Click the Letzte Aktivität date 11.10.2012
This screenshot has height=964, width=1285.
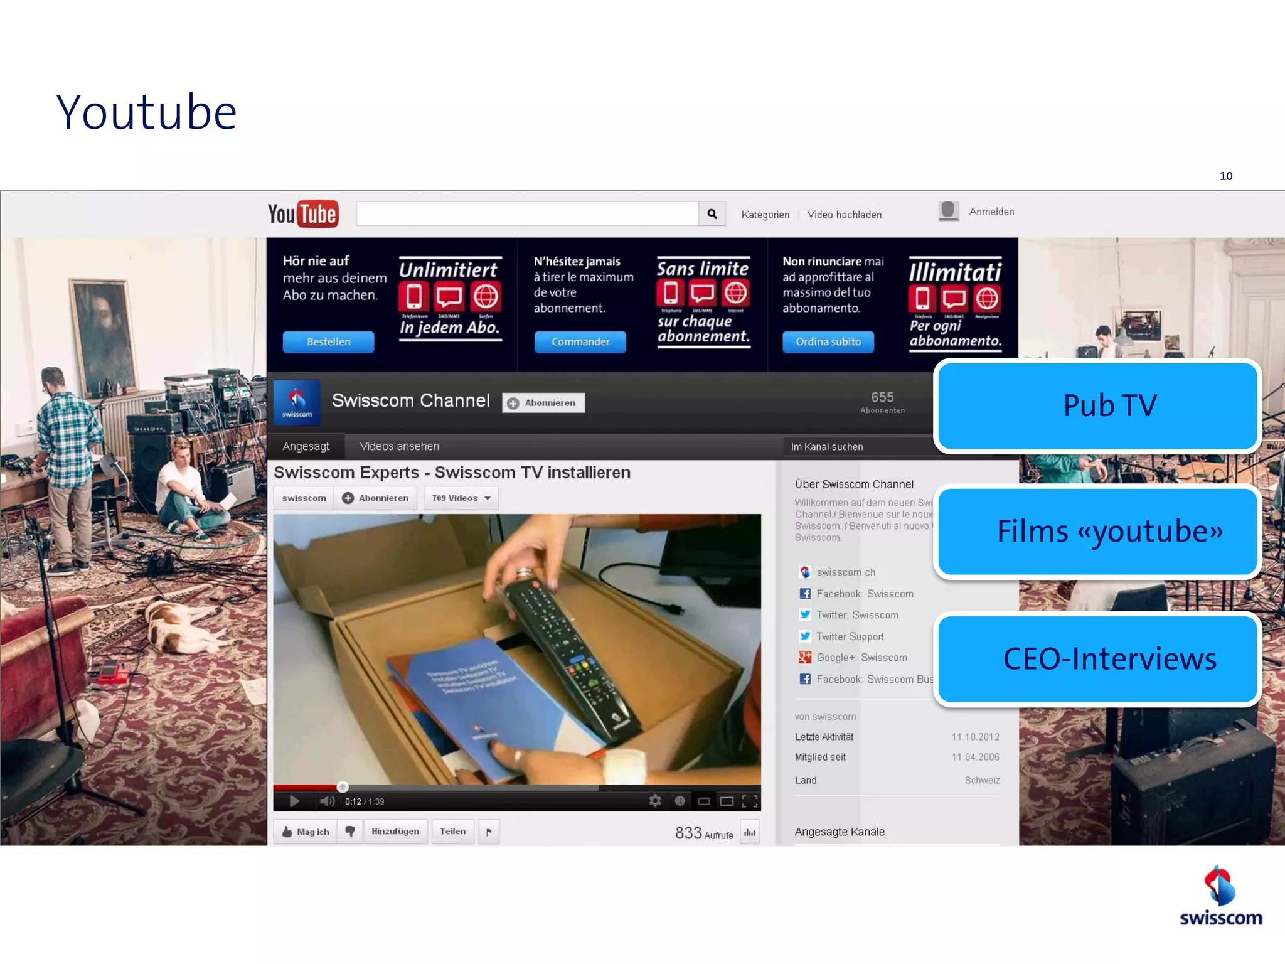[x=975, y=737]
